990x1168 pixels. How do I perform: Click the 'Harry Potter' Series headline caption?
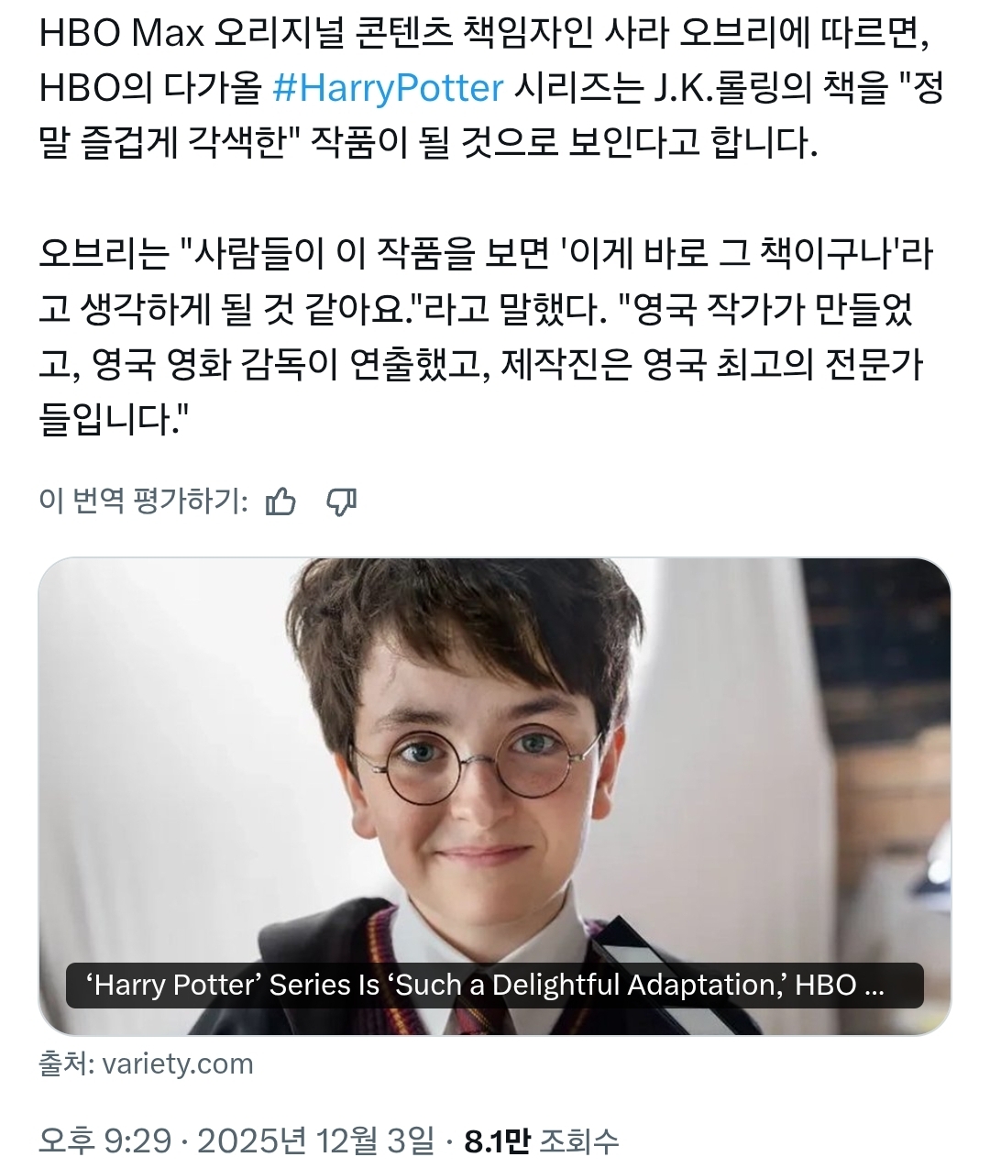pos(485,985)
